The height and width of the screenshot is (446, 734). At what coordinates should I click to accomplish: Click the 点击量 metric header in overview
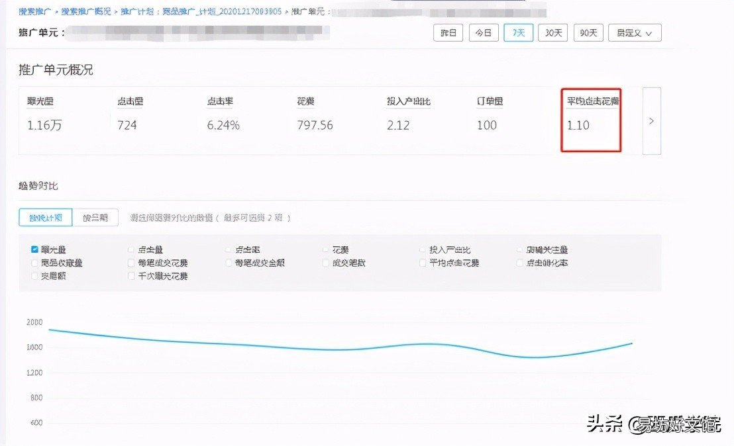pos(130,101)
